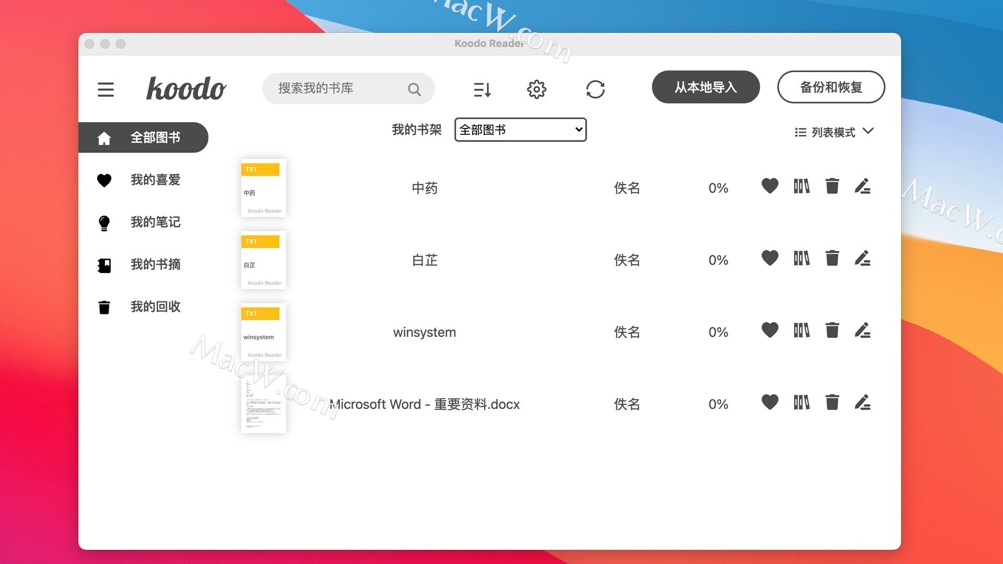Add 重要资料.docx to a shelf
This screenshot has height=564, width=1003.
pos(801,402)
